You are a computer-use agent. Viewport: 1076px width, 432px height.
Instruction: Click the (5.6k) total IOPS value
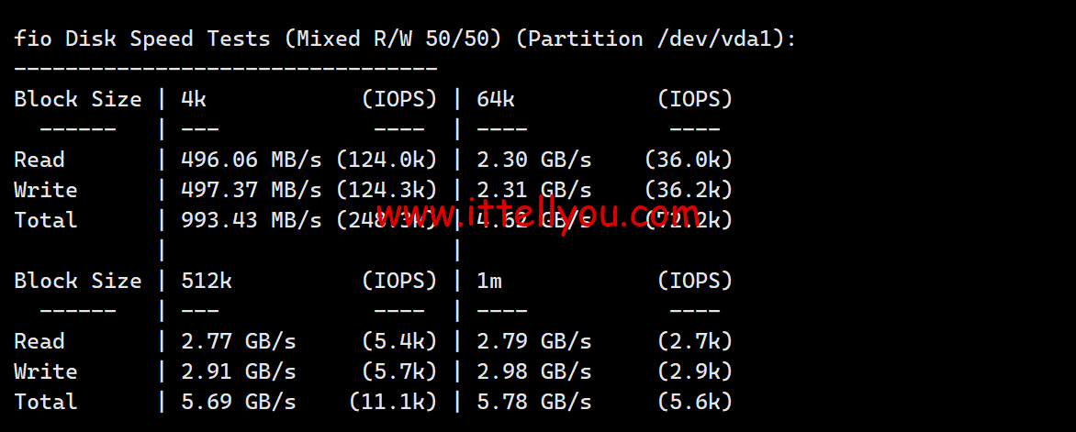click(694, 402)
